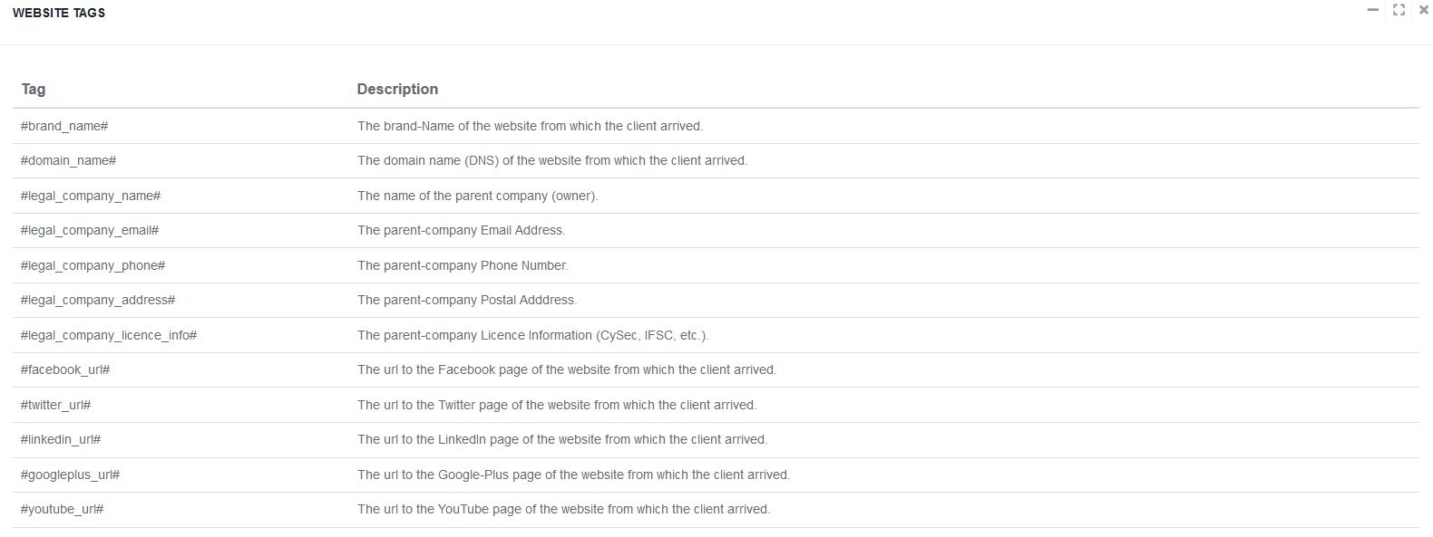
Task: Click the #linkedin_url# tag
Action: [61, 439]
